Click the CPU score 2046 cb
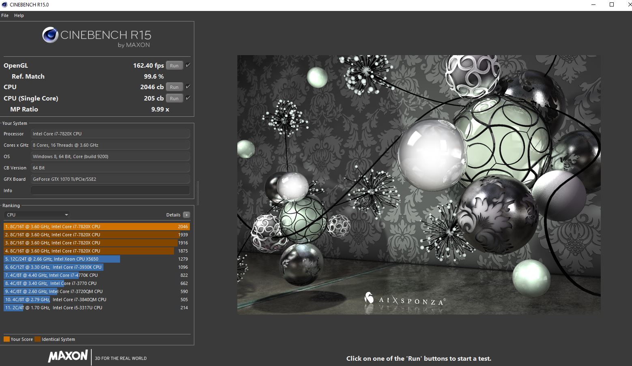The height and width of the screenshot is (366, 632). pos(152,87)
